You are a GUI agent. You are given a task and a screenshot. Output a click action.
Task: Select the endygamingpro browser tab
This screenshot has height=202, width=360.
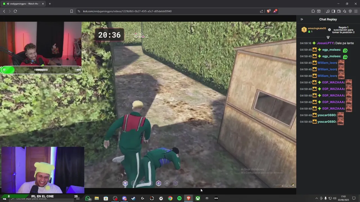point(23,4)
